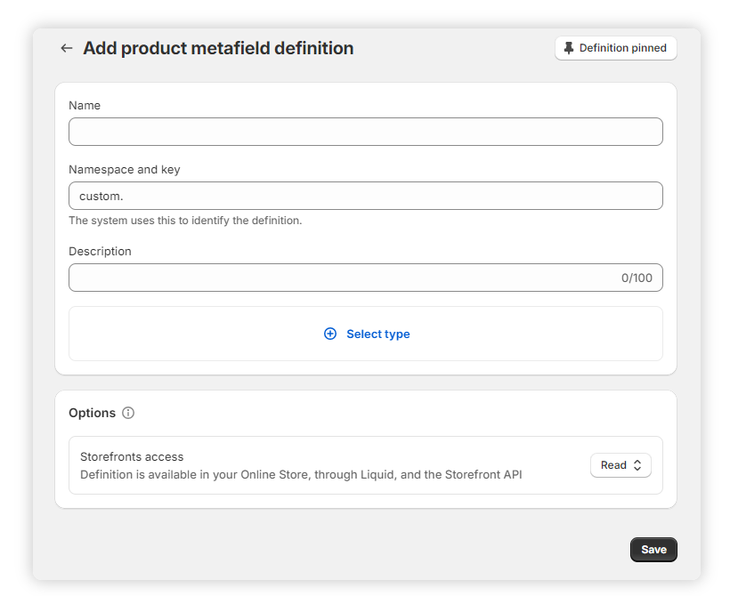
Task: Click the Description label
Action: [100, 251]
